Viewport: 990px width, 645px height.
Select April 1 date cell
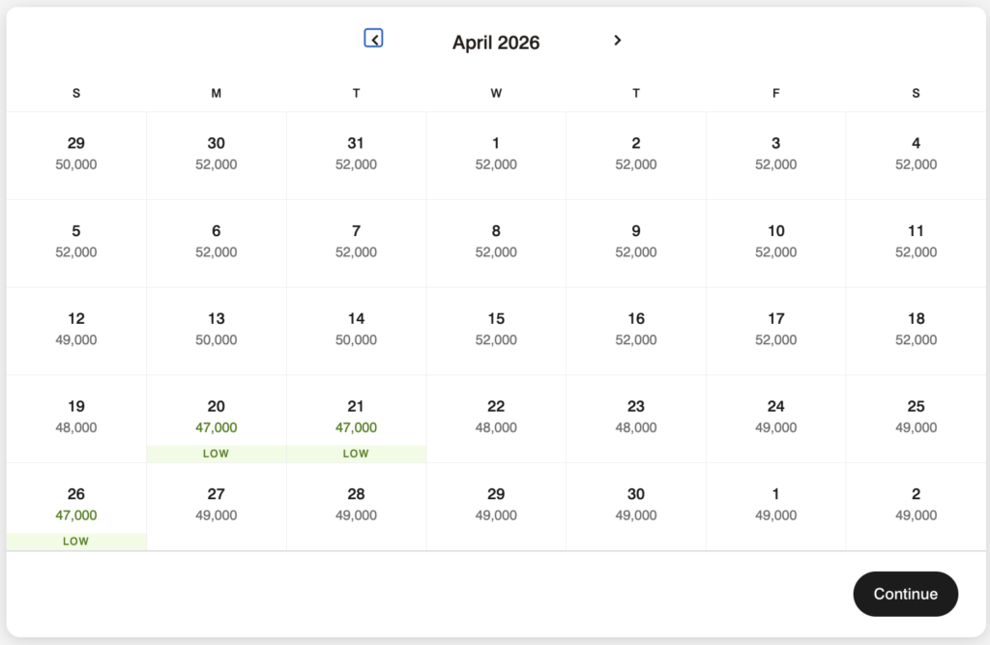(x=496, y=153)
